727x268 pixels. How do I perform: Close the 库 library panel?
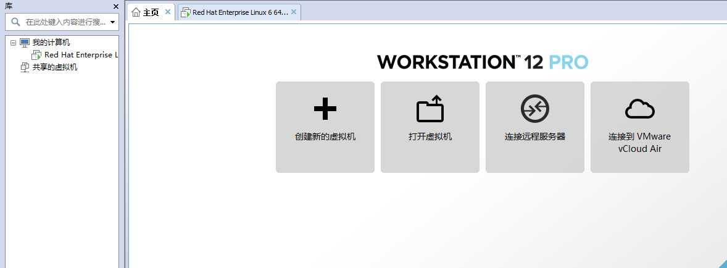coord(116,7)
